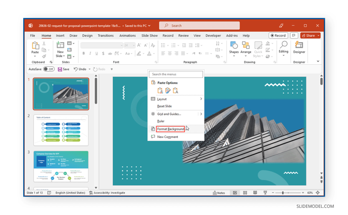Toggle Ruler in the context menu
Screen dimensions: 348x215
tap(161, 121)
